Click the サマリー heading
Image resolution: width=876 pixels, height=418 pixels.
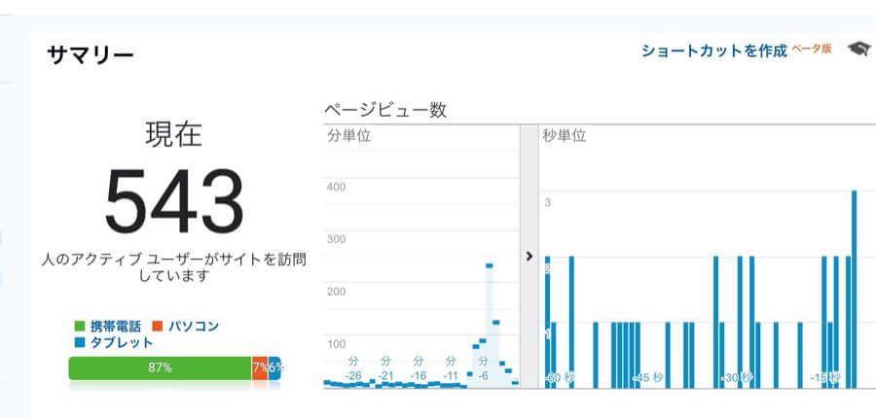[x=91, y=54]
